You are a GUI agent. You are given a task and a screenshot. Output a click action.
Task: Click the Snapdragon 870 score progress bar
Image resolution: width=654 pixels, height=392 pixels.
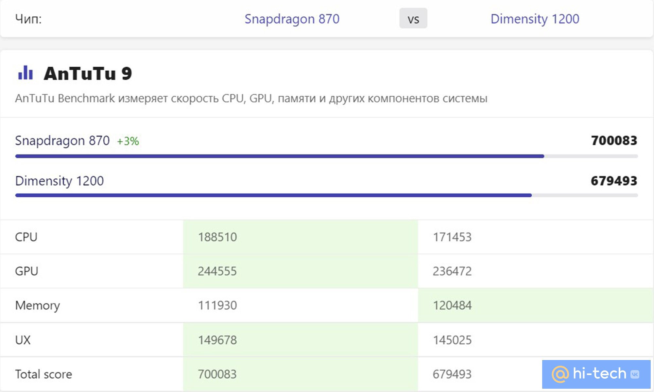tap(326, 156)
